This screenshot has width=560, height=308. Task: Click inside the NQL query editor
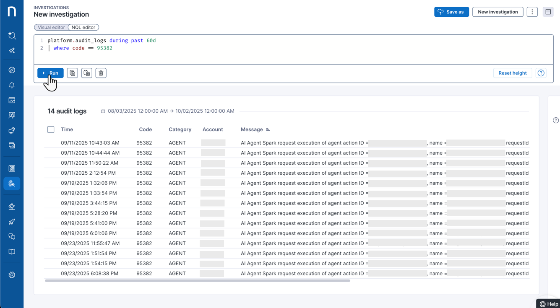coord(294,49)
